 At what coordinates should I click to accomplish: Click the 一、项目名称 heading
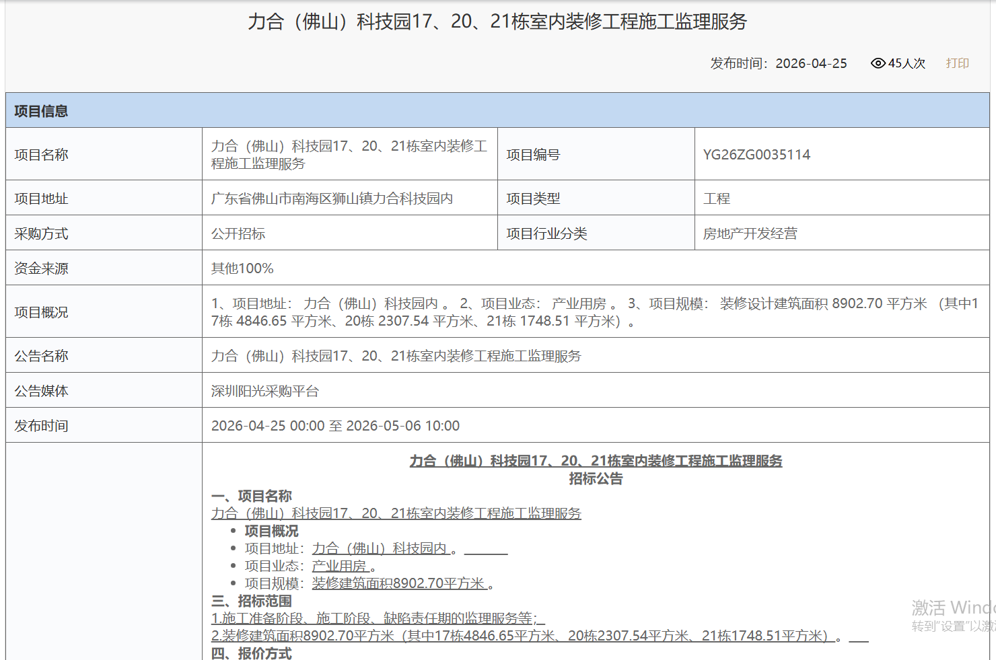[x=251, y=496]
